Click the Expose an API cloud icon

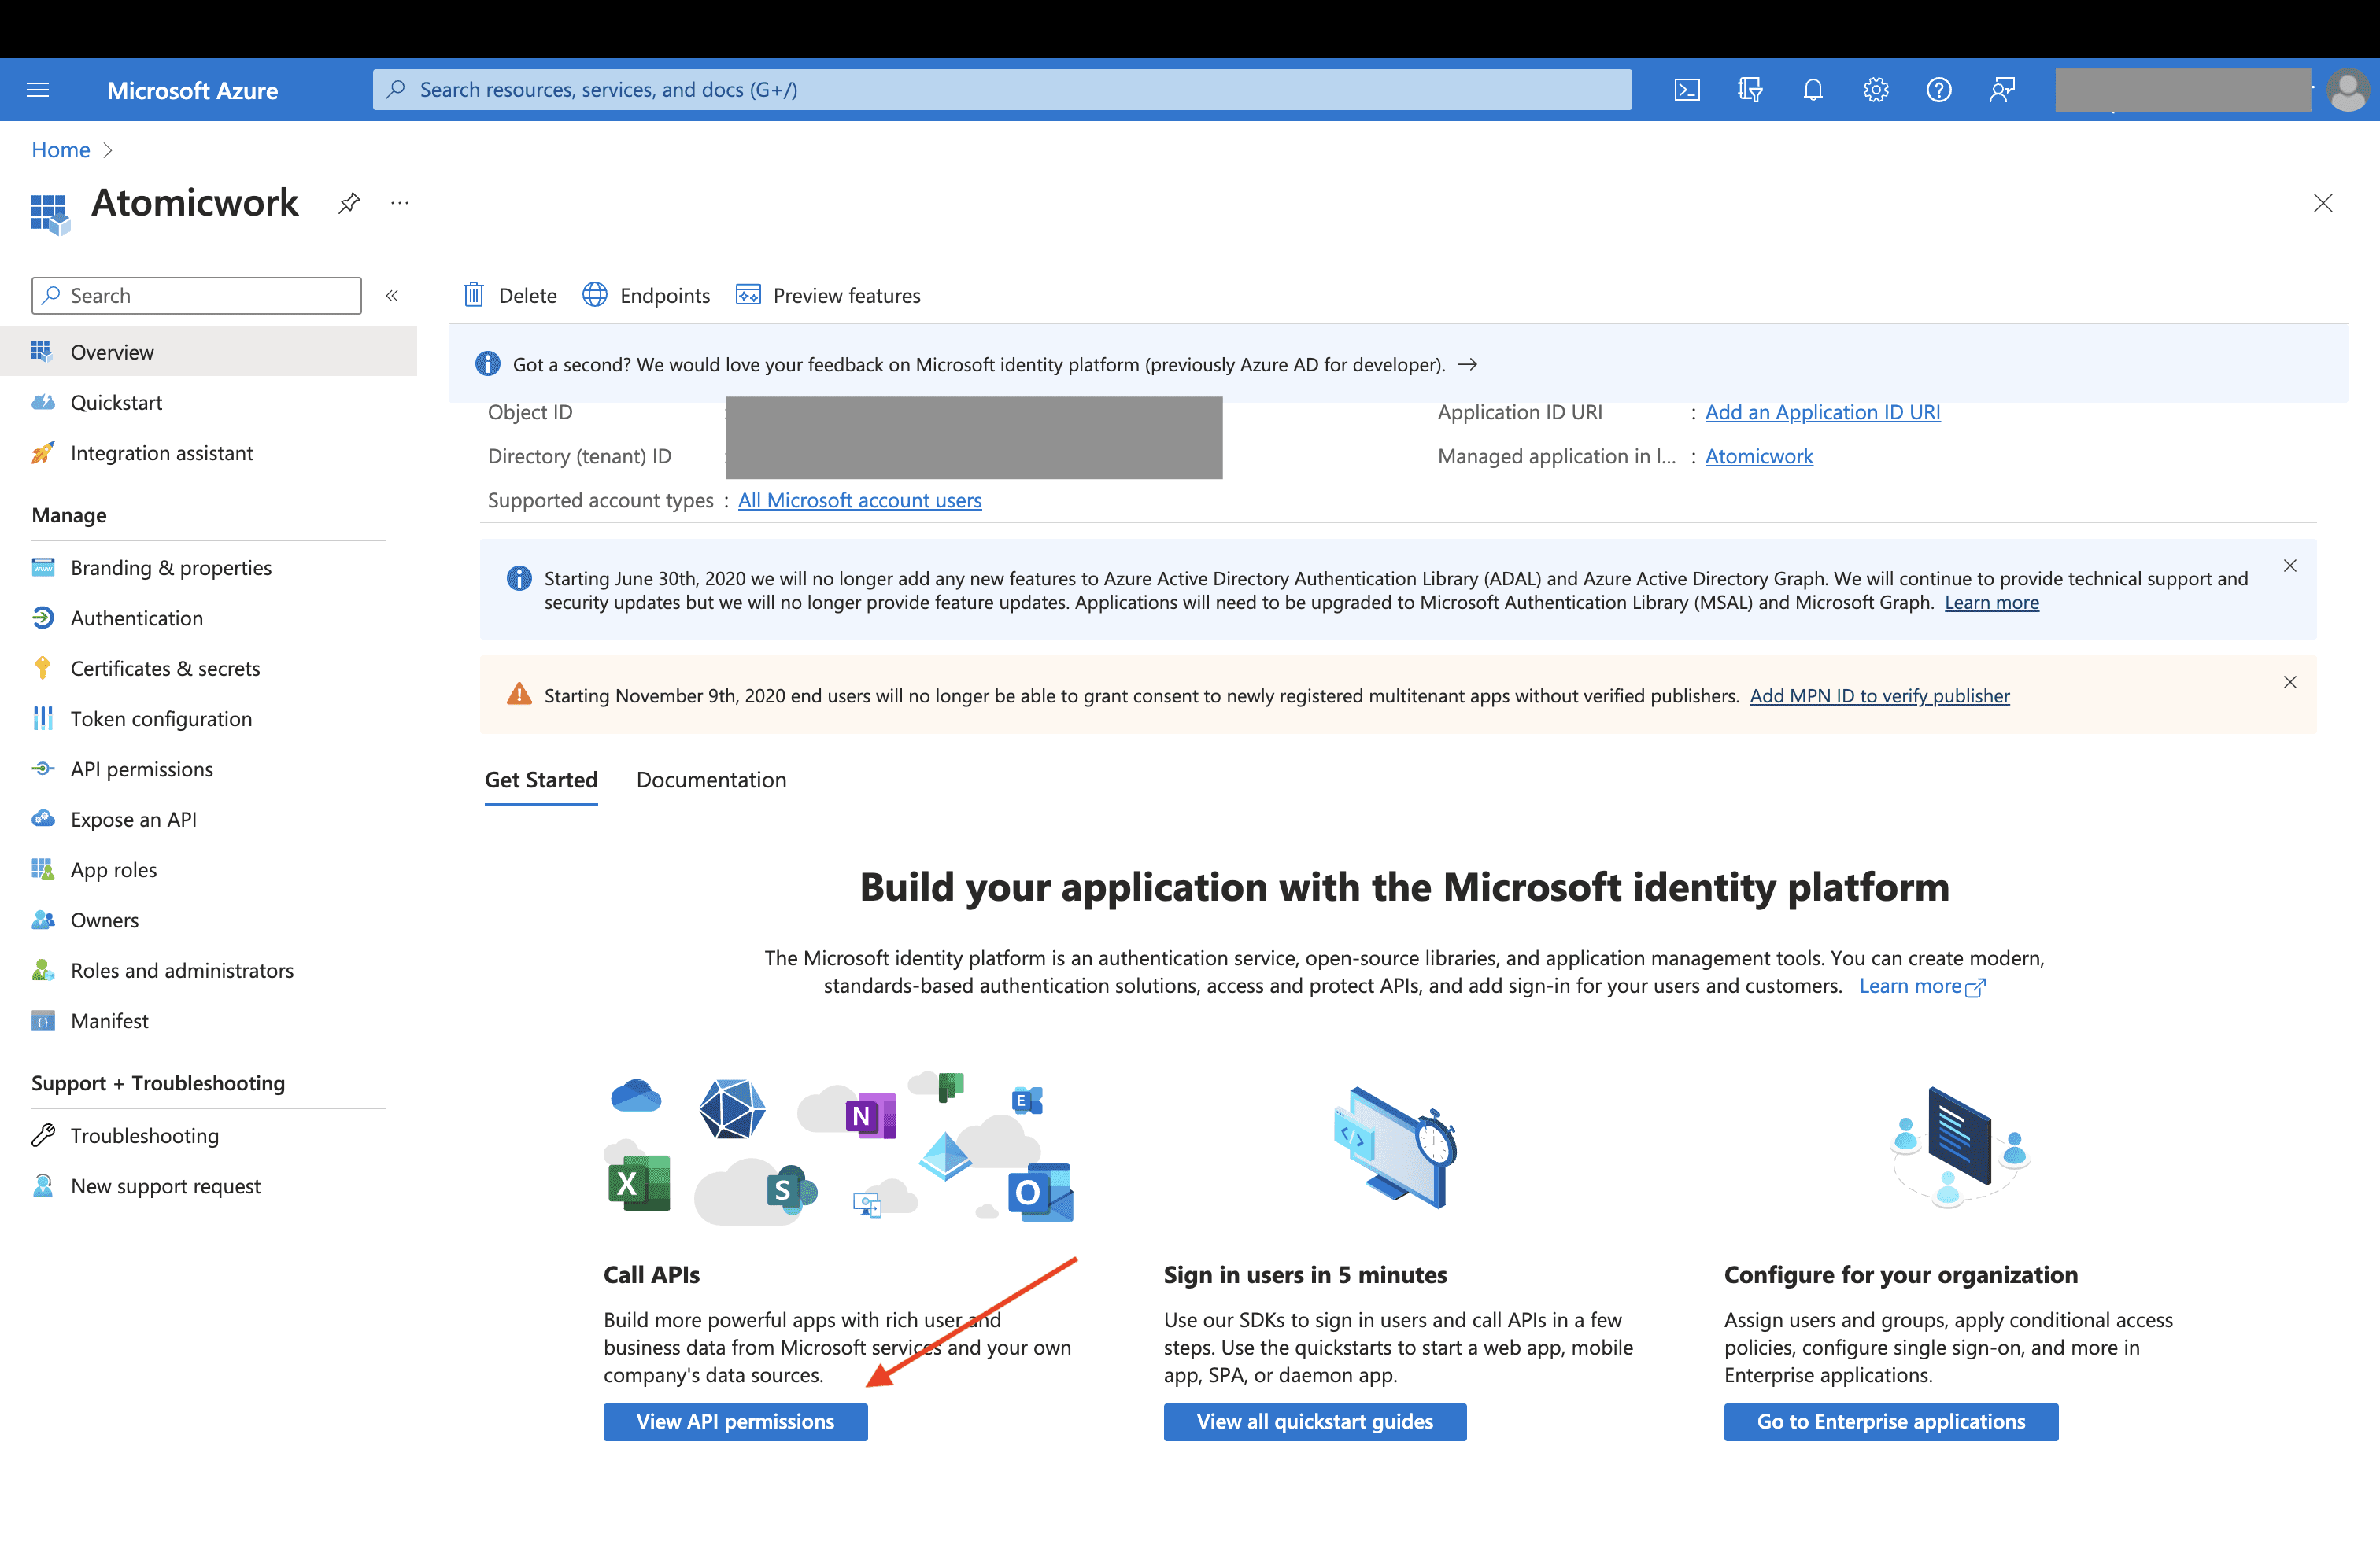click(x=43, y=818)
